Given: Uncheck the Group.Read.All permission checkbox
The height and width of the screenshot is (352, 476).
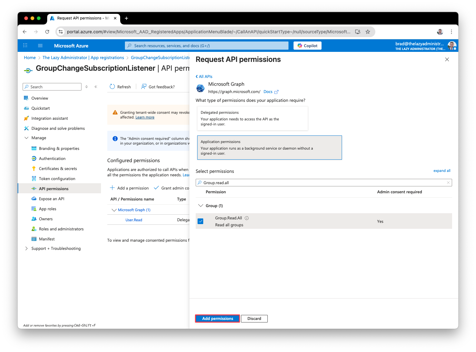Looking at the screenshot, I should point(200,221).
